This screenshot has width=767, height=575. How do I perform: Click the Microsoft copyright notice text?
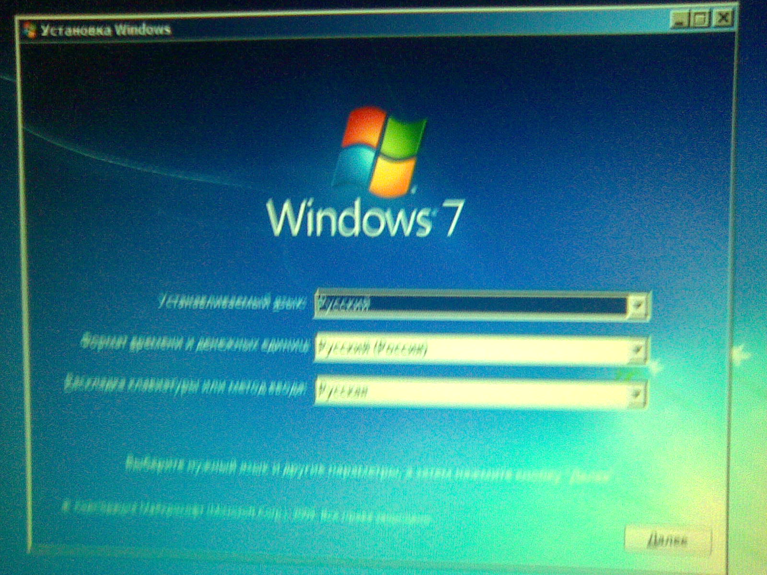[247, 512]
